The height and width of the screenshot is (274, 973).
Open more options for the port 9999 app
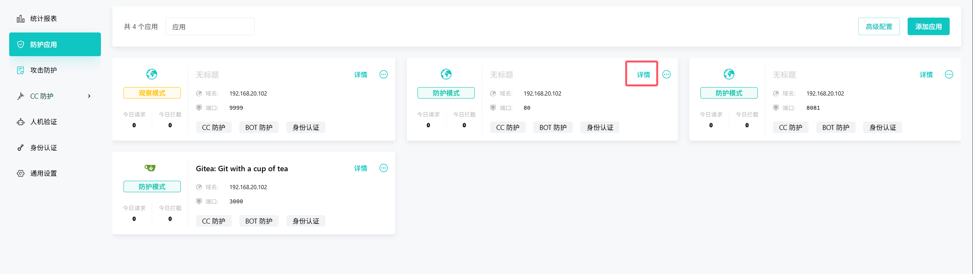click(x=383, y=75)
